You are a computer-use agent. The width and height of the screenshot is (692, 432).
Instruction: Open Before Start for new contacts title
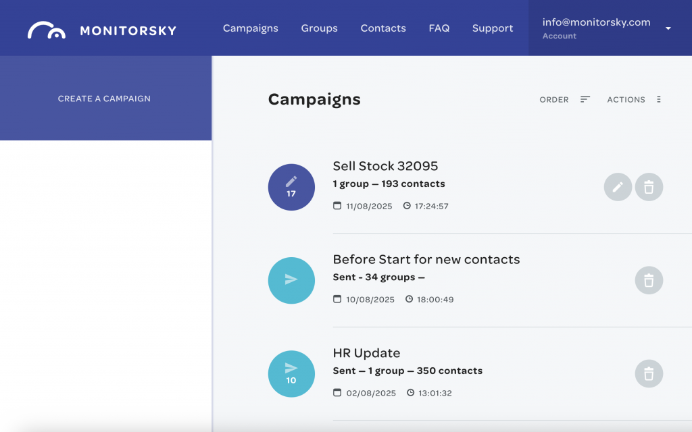pyautogui.click(x=426, y=259)
